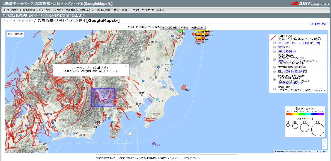Enable the 地震の震央 checkbox
This screenshot has width=331, height=161.
pos(275,89)
